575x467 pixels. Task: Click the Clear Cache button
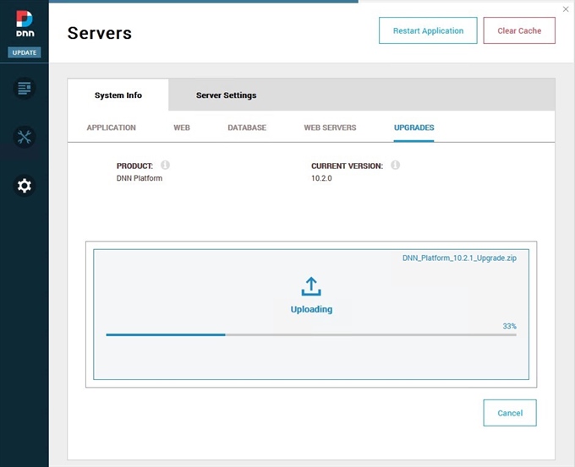tap(518, 30)
